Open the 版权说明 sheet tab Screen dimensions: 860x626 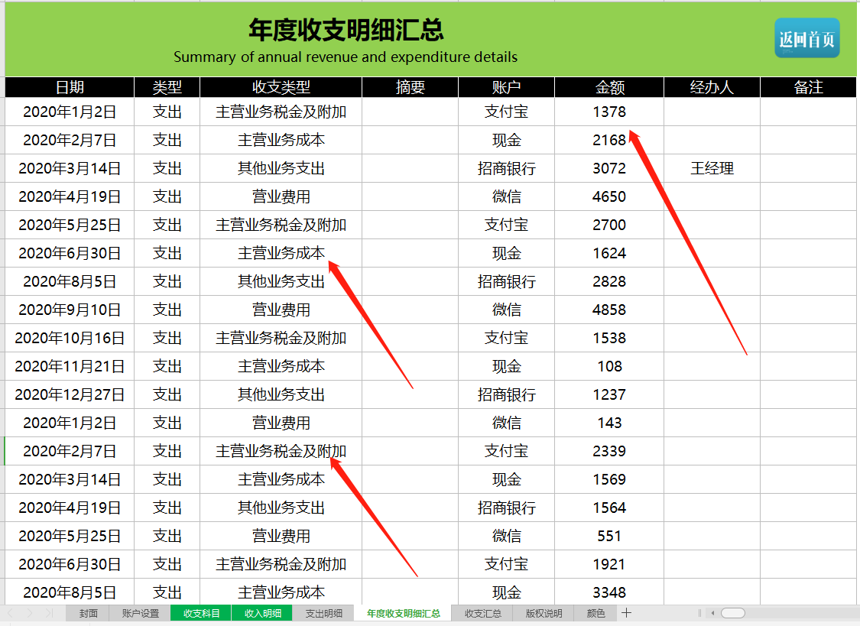tap(544, 612)
